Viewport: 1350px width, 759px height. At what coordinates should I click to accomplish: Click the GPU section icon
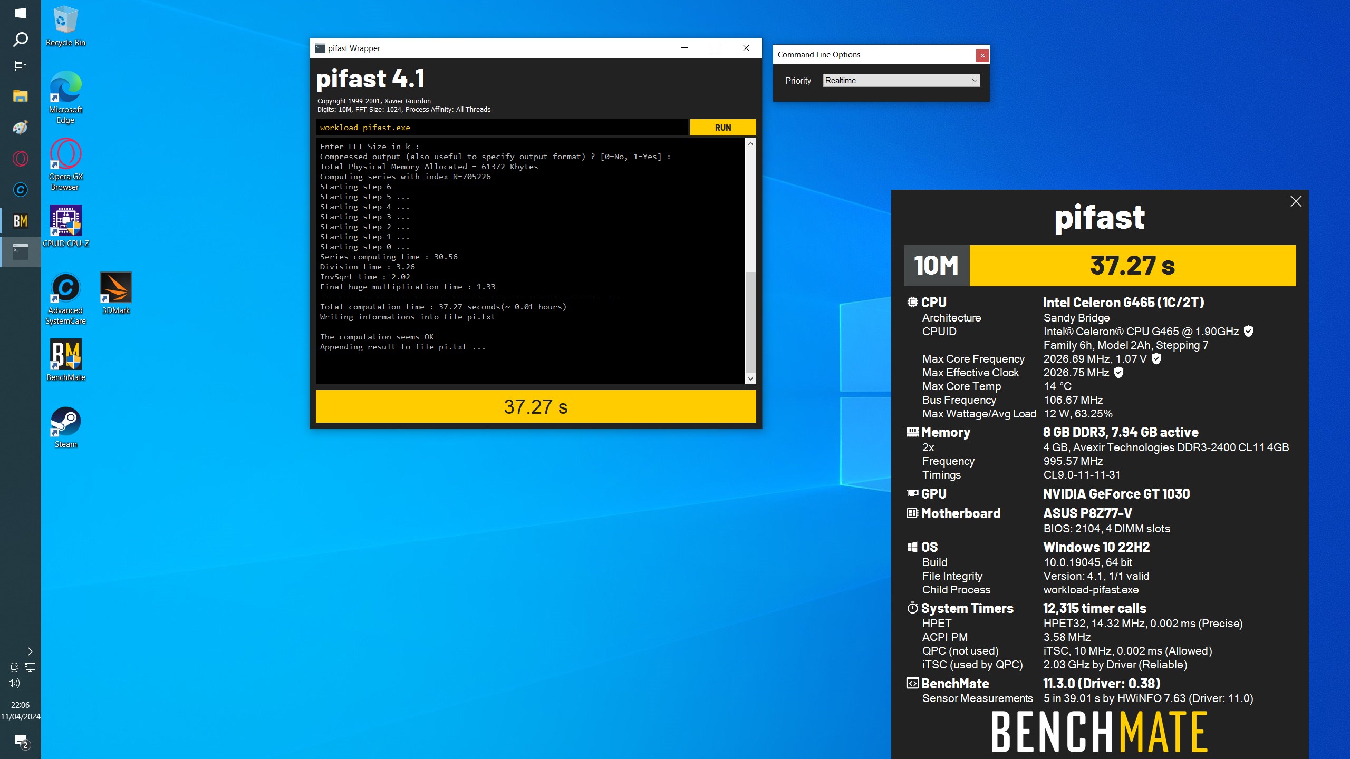[912, 493]
